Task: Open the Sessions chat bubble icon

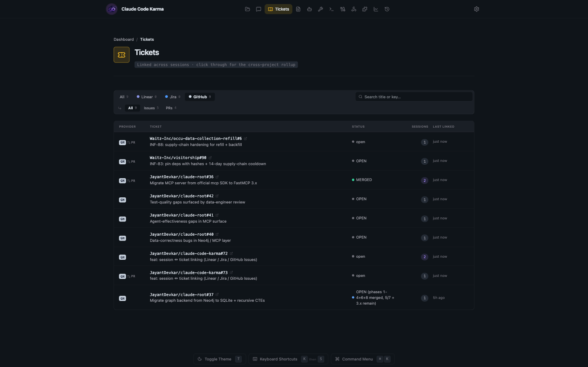Action: click(258, 9)
